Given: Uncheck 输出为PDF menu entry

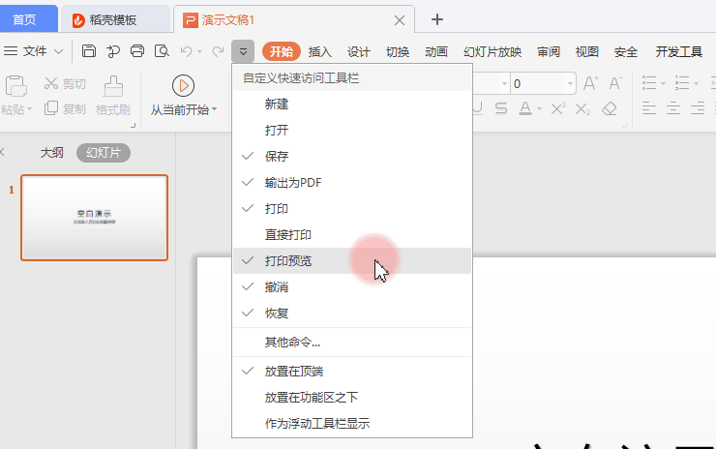Looking at the screenshot, I should click(x=352, y=183).
